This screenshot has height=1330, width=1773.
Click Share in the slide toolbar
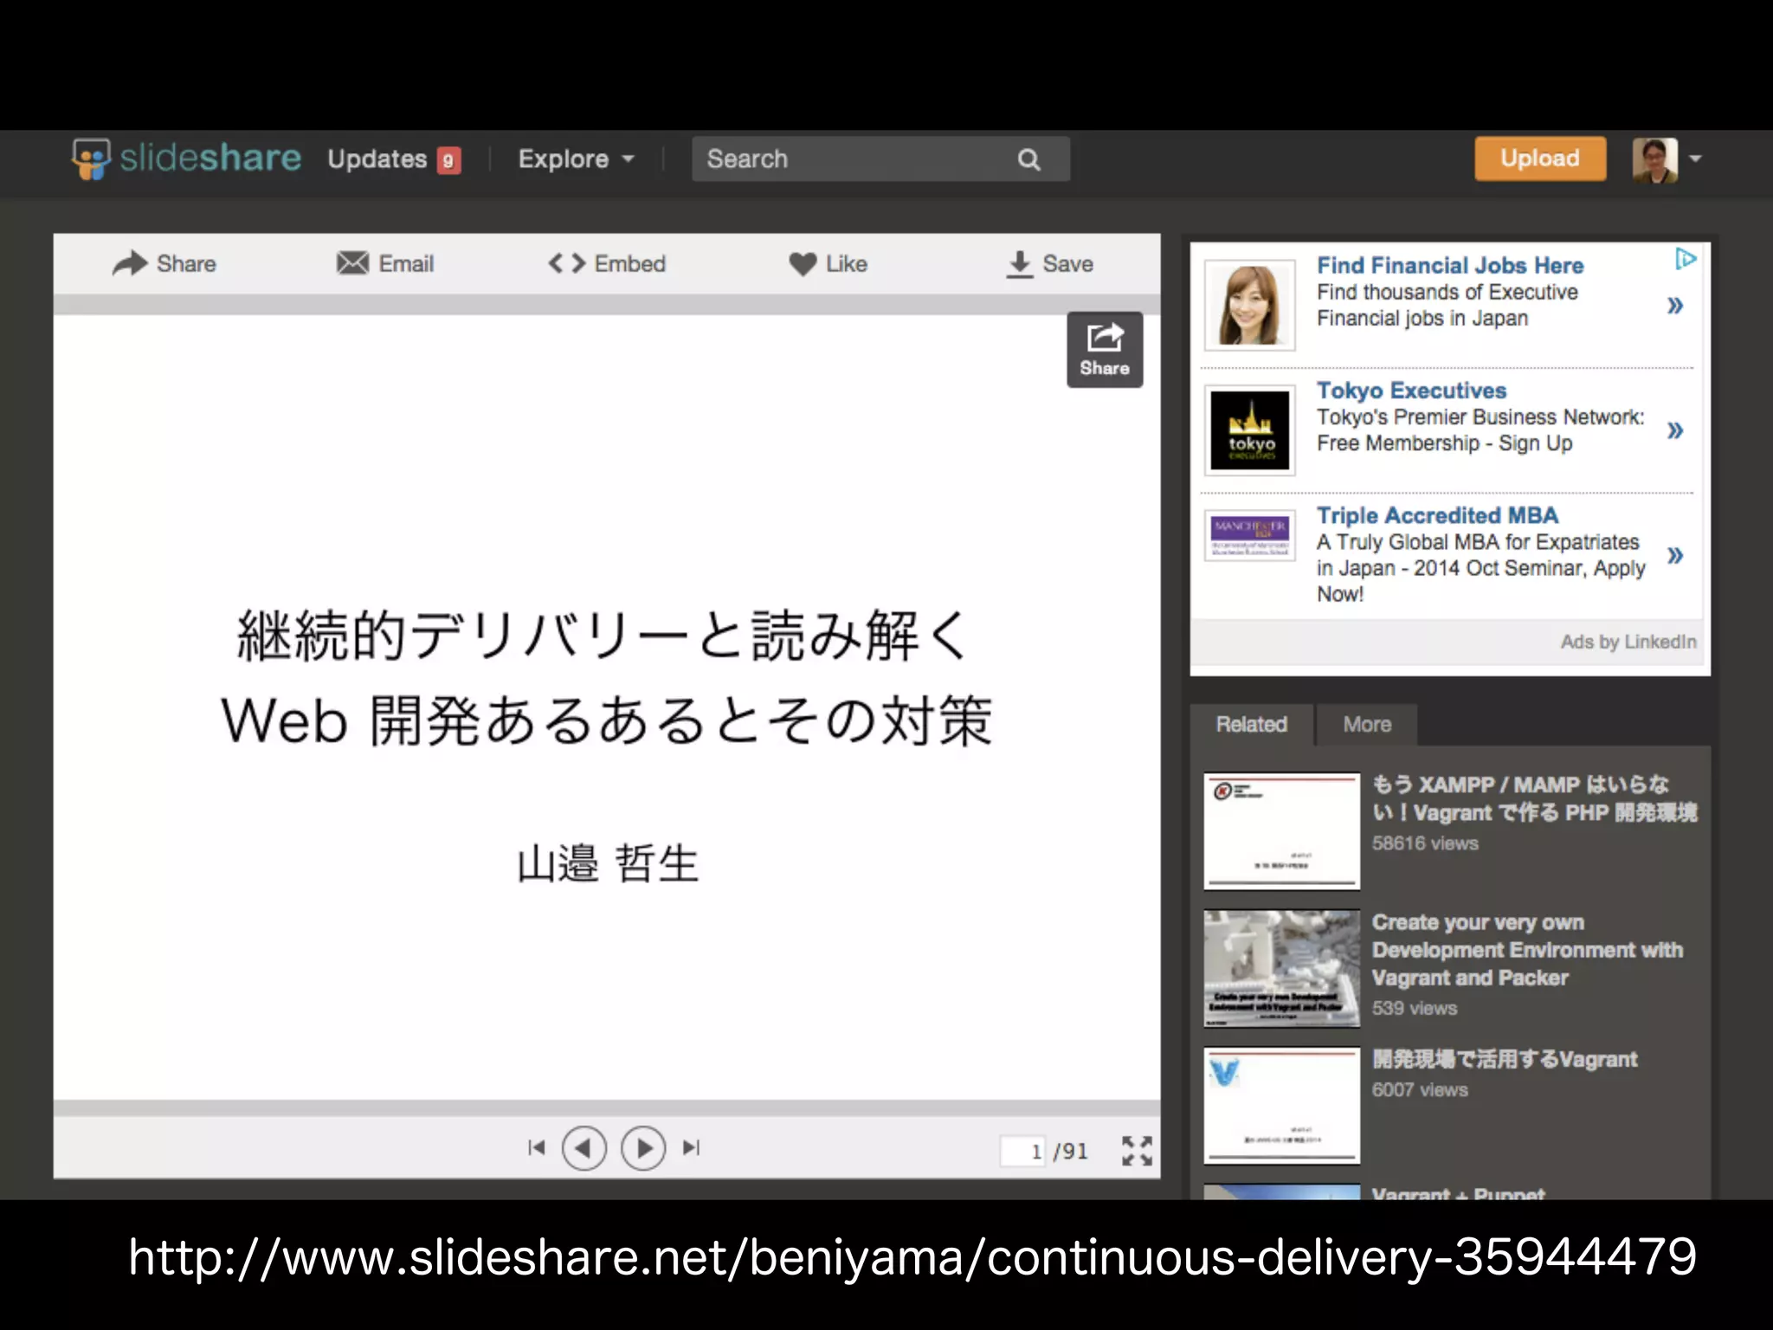tap(164, 263)
